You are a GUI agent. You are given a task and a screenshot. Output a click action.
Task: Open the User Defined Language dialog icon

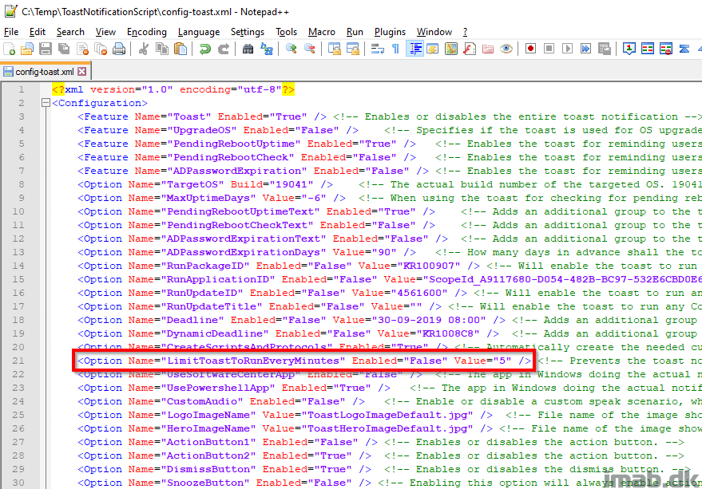(x=433, y=49)
